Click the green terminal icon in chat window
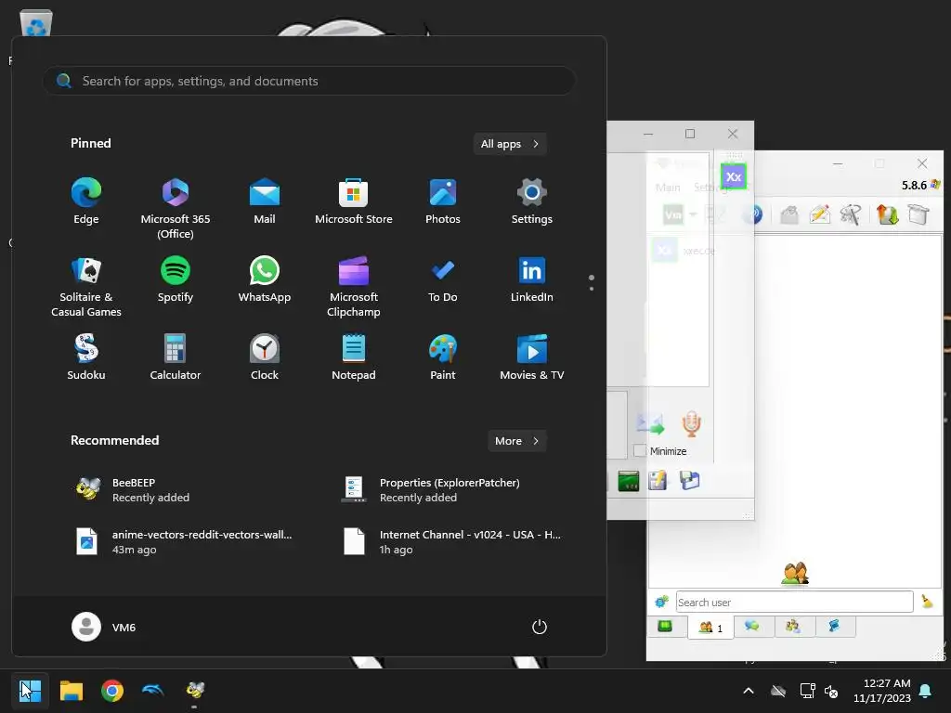 point(629,482)
